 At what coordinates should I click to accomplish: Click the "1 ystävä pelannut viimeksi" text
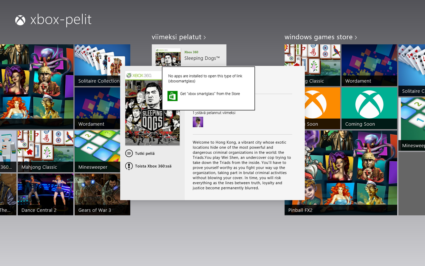(214, 113)
